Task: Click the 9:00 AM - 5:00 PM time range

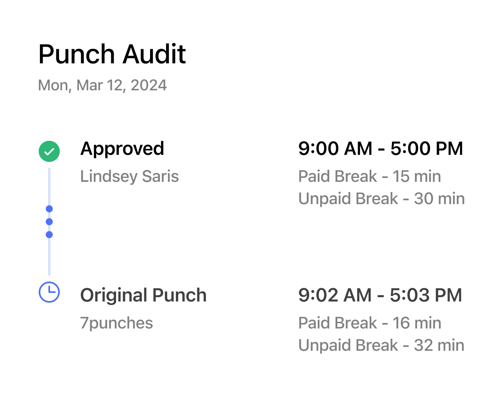Action: tap(380, 149)
